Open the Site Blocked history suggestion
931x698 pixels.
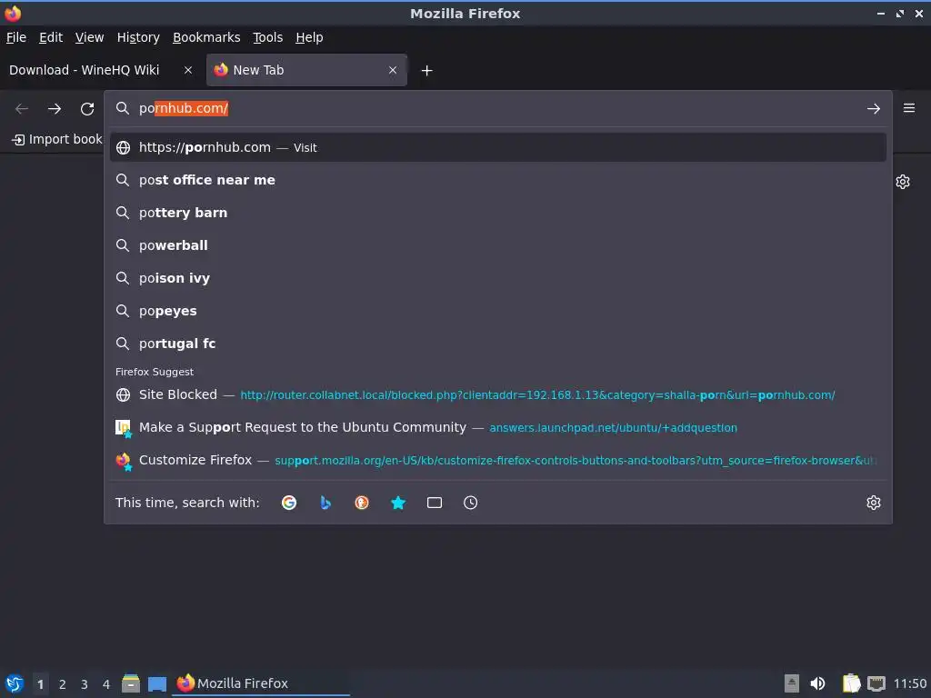[498, 394]
